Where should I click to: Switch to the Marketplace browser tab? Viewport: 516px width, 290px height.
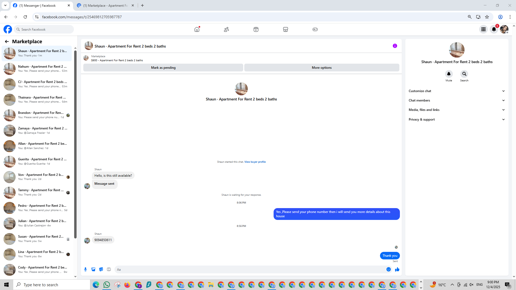(x=105, y=5)
